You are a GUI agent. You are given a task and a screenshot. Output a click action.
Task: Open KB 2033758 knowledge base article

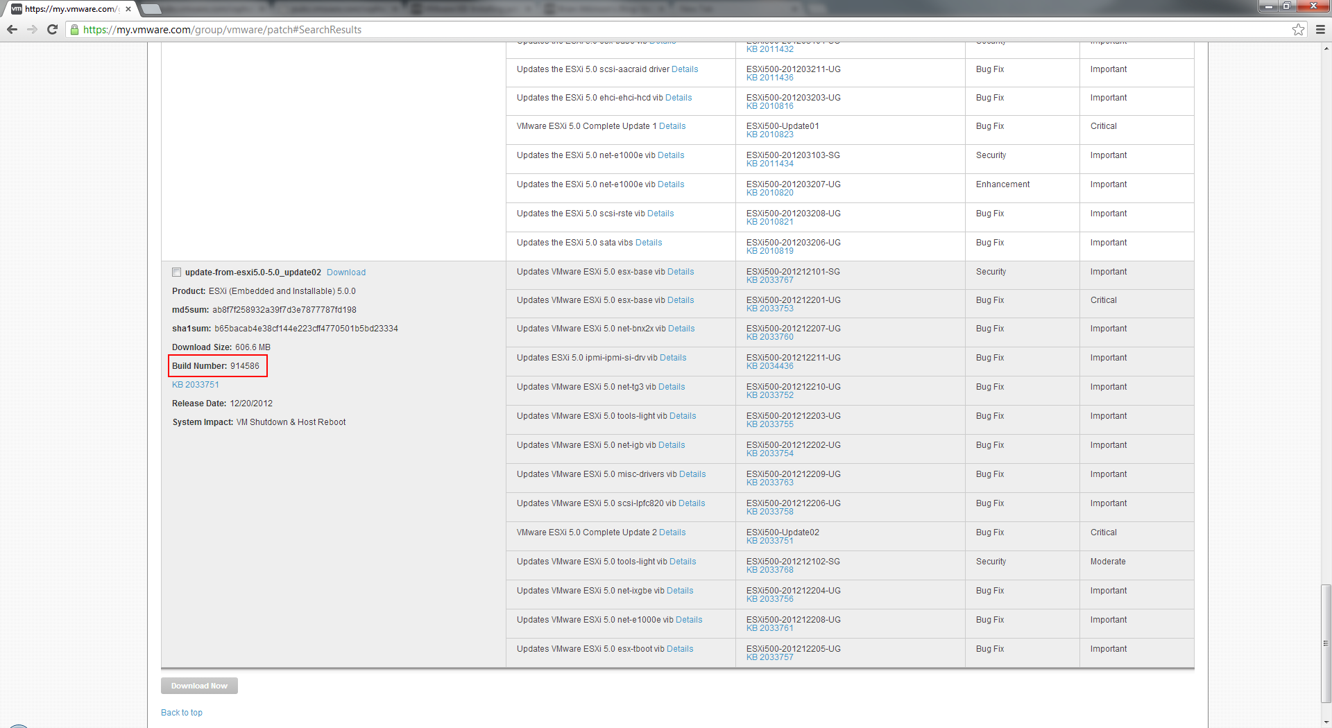[770, 512]
